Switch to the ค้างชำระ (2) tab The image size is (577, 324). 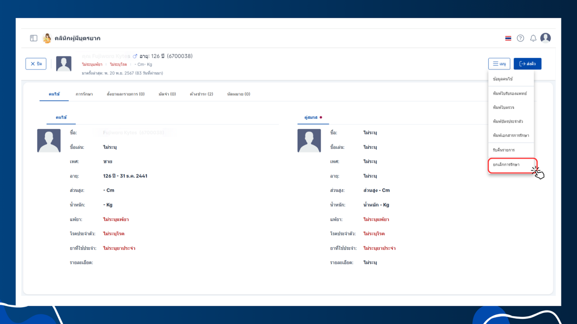pos(202,94)
